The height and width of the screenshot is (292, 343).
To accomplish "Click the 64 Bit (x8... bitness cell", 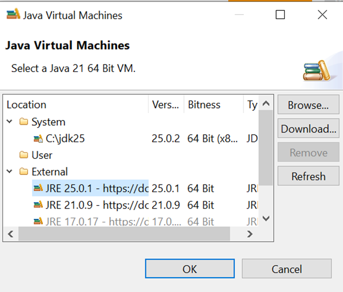I will click(x=213, y=138).
